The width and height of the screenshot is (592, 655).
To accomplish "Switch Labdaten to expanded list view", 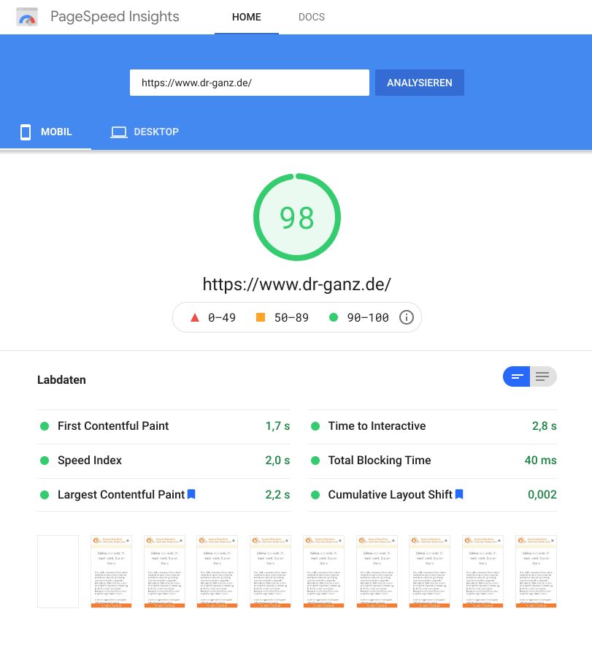I will pos(542,376).
